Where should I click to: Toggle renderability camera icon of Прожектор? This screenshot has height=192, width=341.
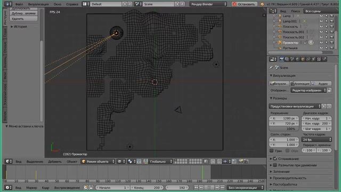[x=331, y=43]
